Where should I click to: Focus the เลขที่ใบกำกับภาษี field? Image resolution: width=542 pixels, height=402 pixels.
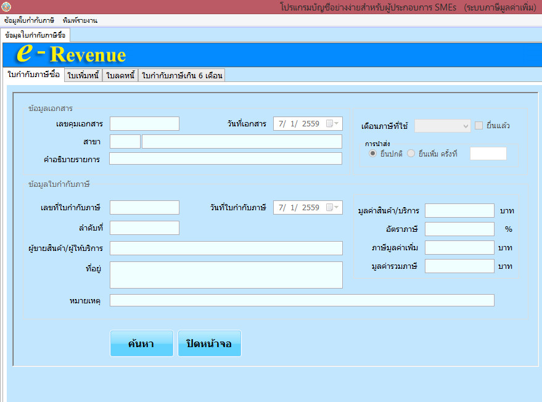[x=144, y=207]
